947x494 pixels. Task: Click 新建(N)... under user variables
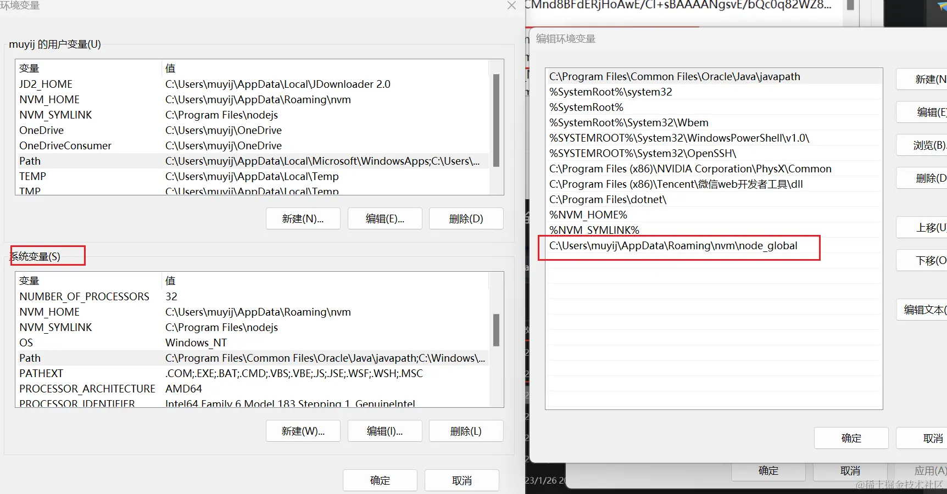[303, 218]
